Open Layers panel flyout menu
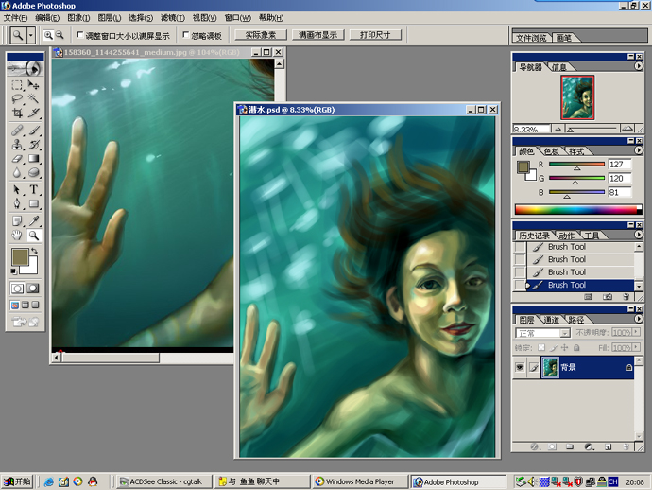 tap(639, 319)
